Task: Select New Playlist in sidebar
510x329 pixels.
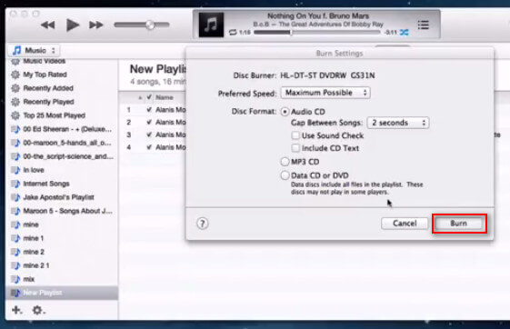Action: pyautogui.click(x=62, y=293)
